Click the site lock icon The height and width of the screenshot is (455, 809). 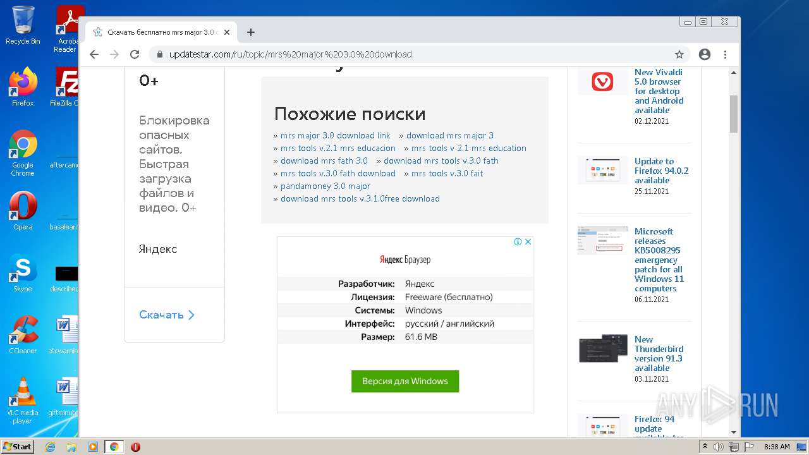click(x=160, y=54)
